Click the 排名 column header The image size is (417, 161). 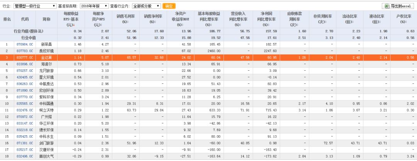pos(7,19)
